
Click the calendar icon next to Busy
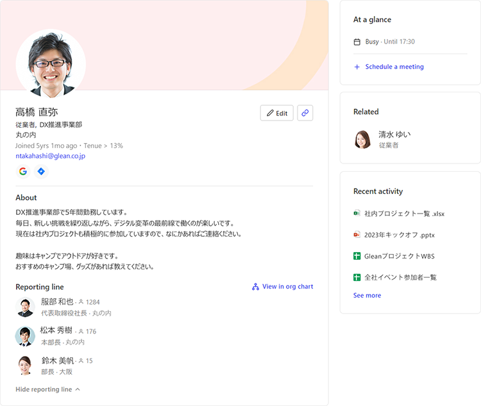[x=357, y=42]
